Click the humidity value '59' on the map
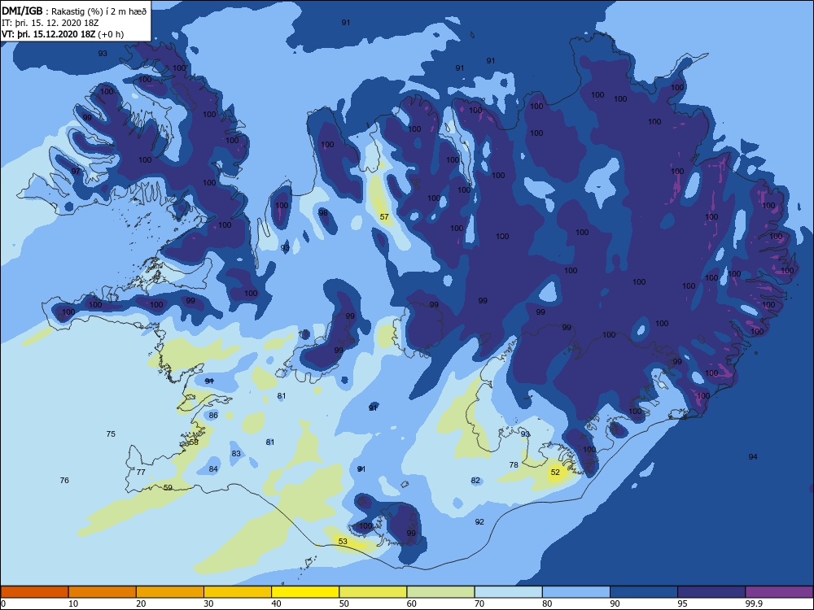 (168, 487)
